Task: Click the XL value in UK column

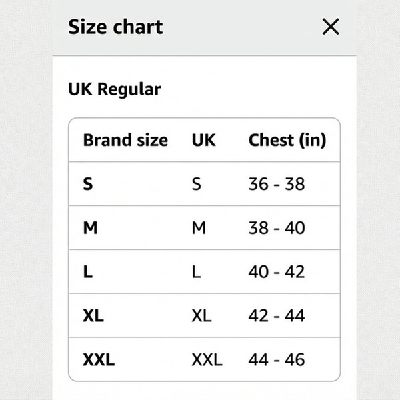Action: 201,316
